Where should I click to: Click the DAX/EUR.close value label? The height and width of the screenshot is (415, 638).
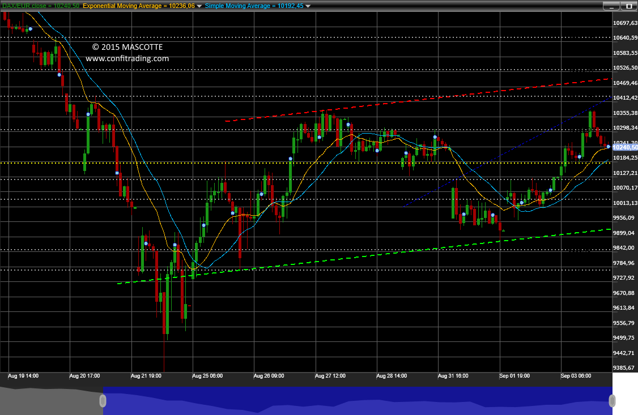(x=41, y=6)
